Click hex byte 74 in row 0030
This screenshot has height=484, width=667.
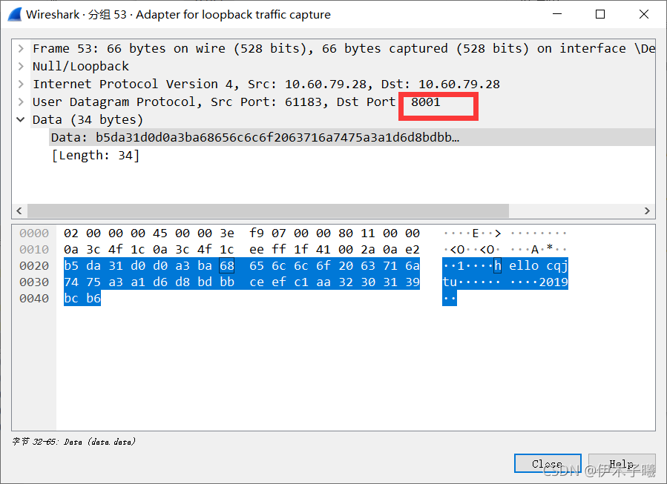point(71,282)
